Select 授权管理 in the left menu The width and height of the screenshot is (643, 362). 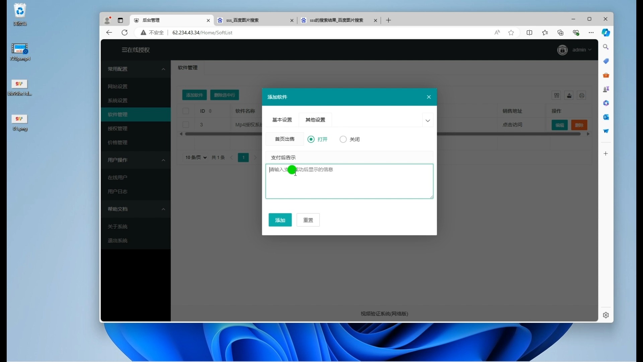(x=118, y=128)
